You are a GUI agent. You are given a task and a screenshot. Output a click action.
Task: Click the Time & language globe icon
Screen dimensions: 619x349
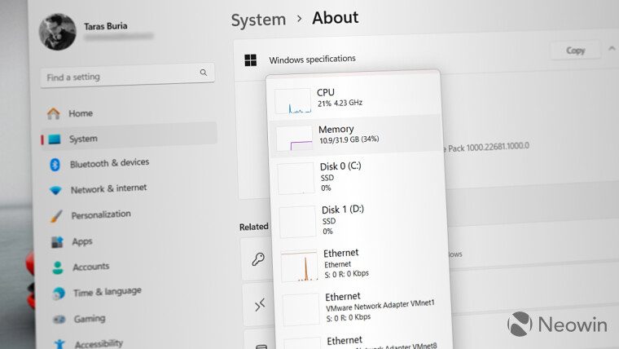(x=59, y=294)
